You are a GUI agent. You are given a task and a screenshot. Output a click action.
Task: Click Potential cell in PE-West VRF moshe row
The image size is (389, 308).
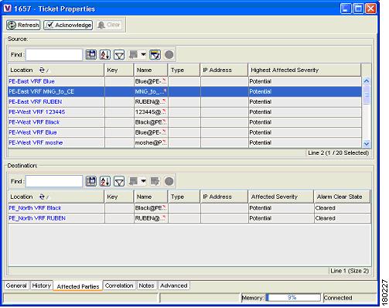(x=305, y=142)
